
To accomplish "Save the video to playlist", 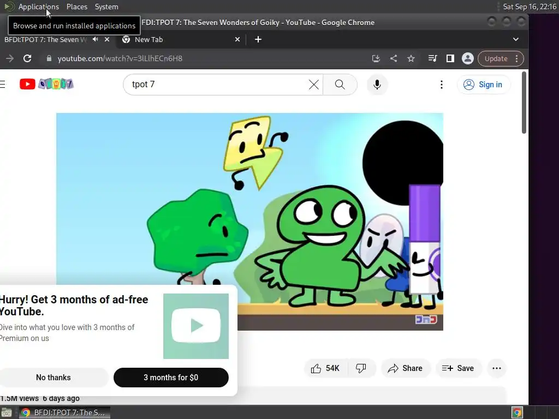I will [459, 368].
